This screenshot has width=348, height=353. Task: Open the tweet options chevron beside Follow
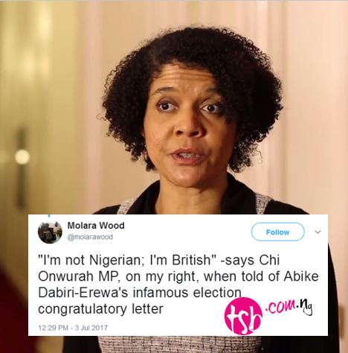(318, 232)
